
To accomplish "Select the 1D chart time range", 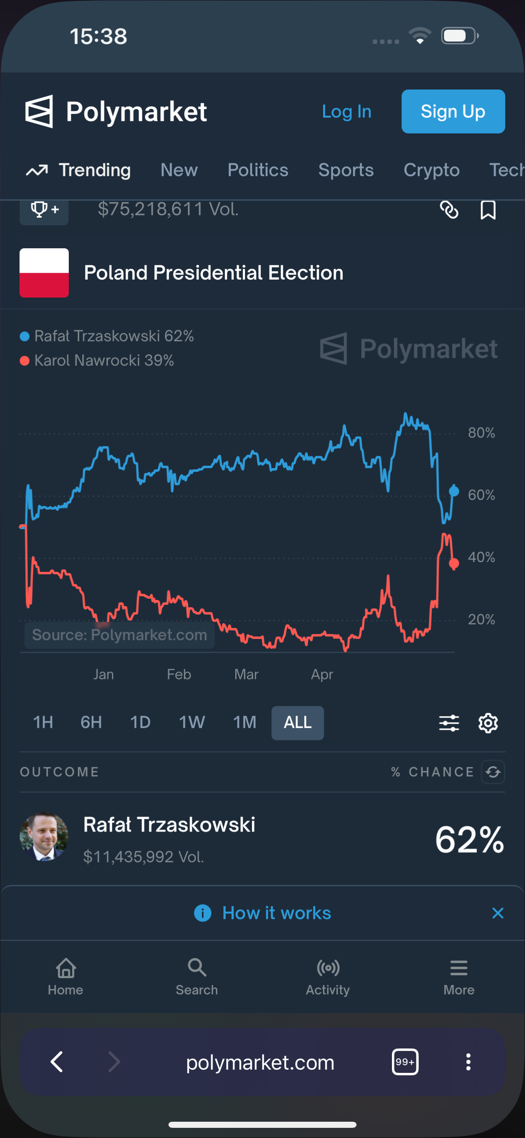I will coord(140,723).
